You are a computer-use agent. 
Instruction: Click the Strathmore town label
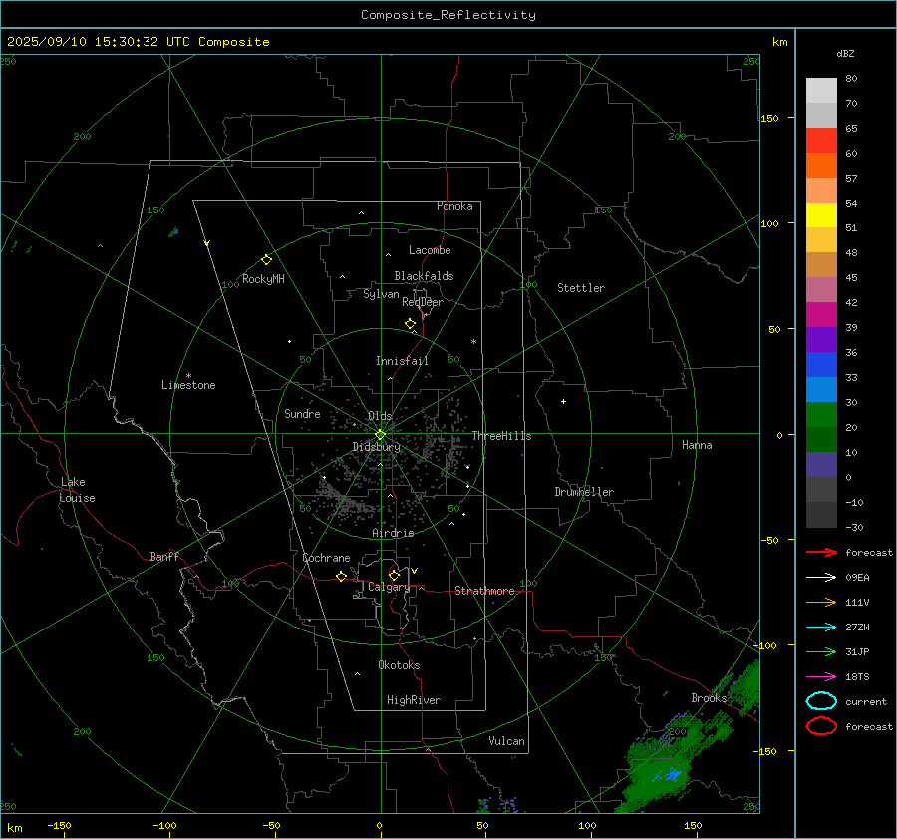(x=484, y=591)
